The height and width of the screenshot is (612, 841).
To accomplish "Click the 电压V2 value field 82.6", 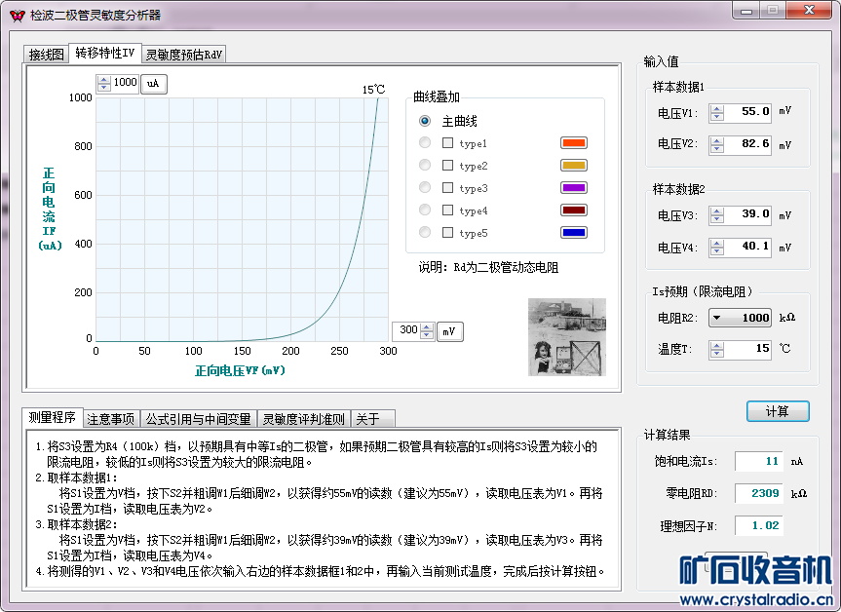I will (x=747, y=145).
